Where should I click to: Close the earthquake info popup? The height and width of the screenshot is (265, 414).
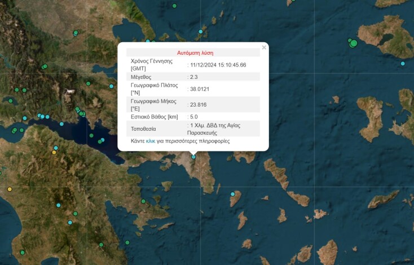coord(263,48)
